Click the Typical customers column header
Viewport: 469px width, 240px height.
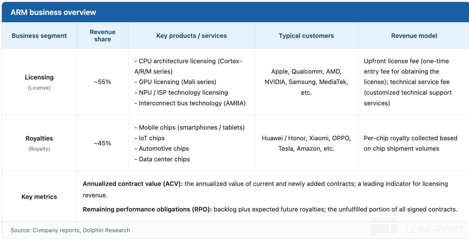pos(306,36)
